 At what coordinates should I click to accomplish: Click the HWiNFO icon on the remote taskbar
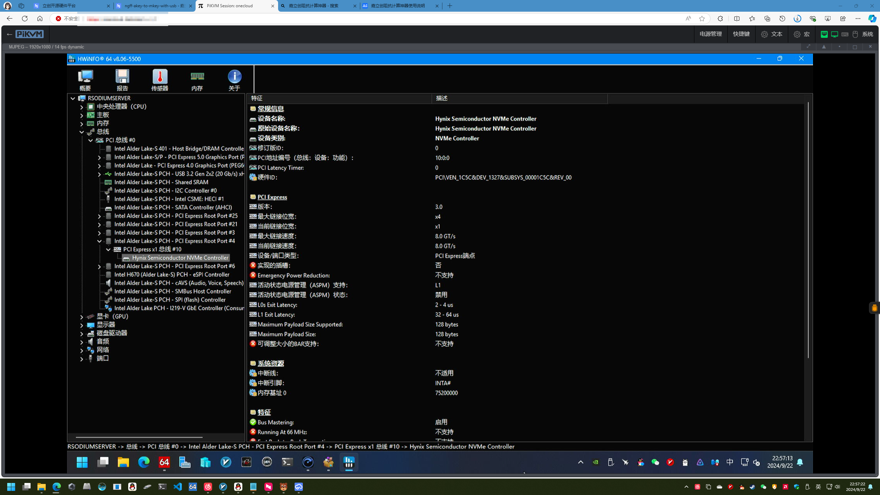coord(349,462)
